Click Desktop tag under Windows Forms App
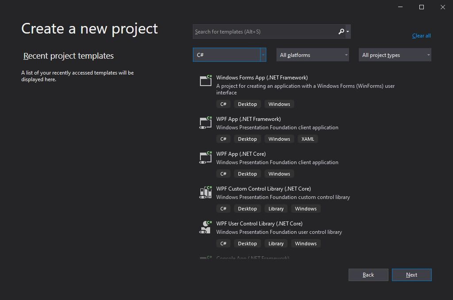 point(247,104)
